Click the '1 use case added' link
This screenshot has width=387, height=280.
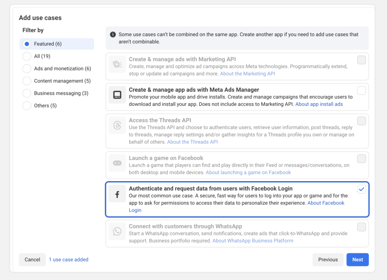68,260
